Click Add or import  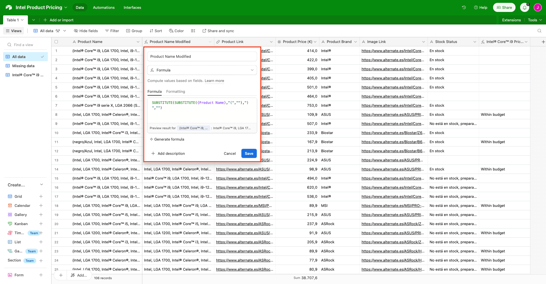point(58,20)
